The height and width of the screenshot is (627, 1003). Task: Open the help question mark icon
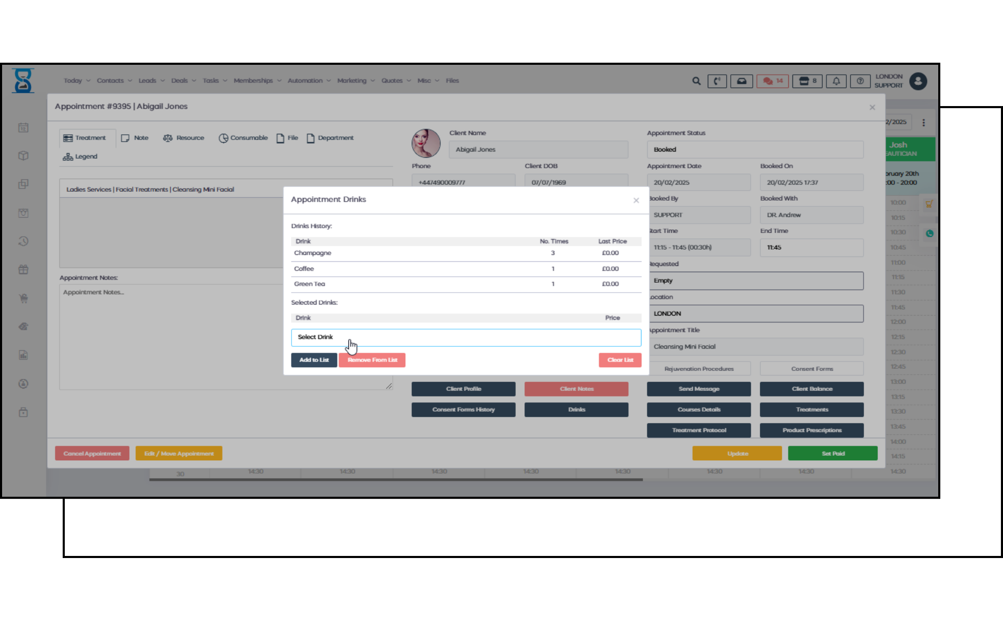click(860, 81)
